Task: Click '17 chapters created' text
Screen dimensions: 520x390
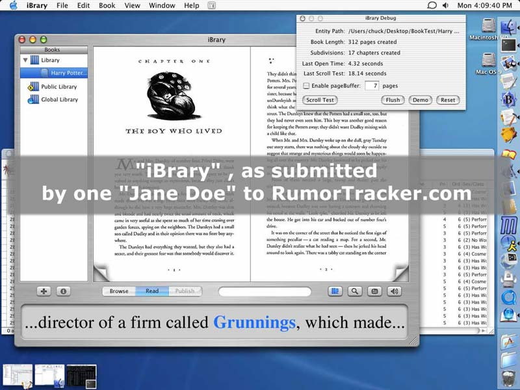Action: coord(374,53)
